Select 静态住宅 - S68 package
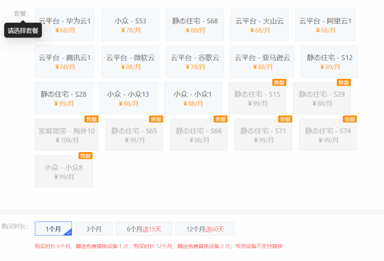Screen dimensions: 384x261 pos(195,25)
